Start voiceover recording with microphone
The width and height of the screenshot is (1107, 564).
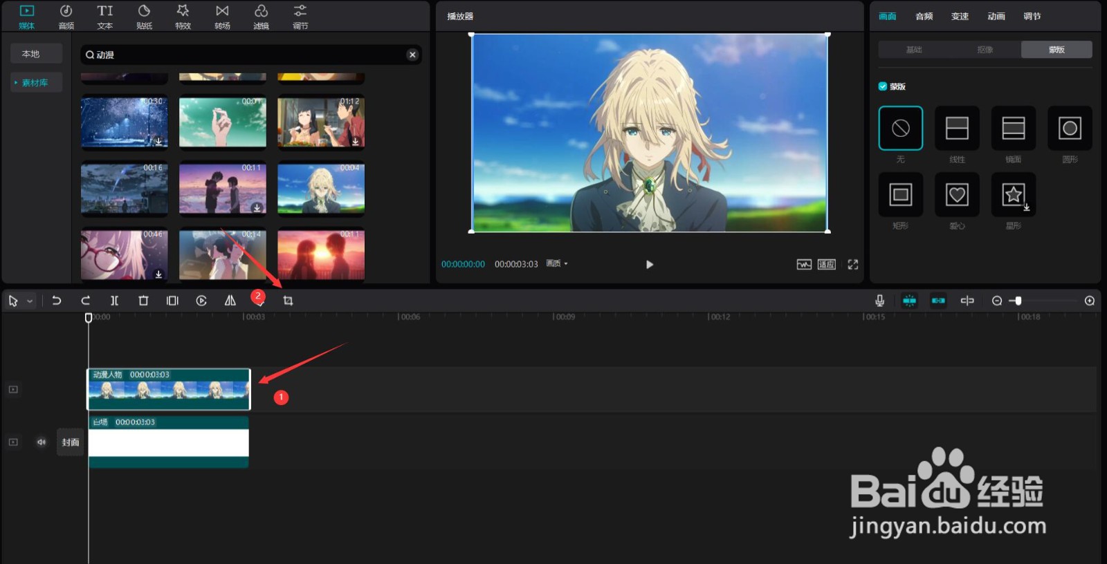[x=879, y=301]
